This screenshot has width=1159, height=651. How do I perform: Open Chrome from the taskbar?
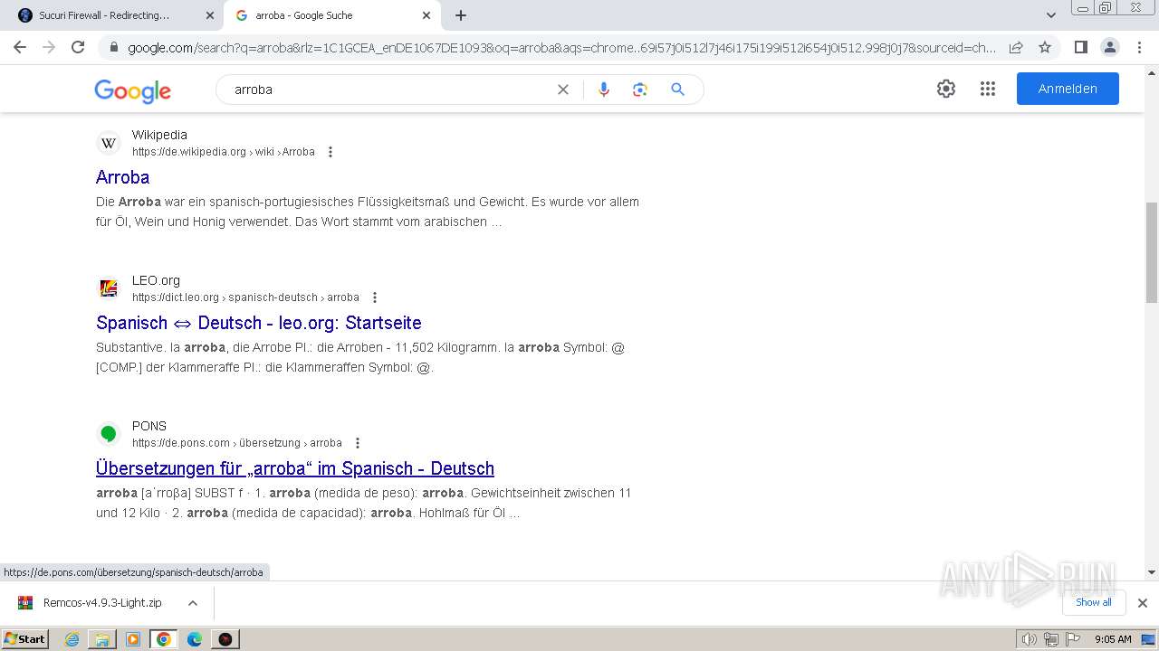point(164,639)
